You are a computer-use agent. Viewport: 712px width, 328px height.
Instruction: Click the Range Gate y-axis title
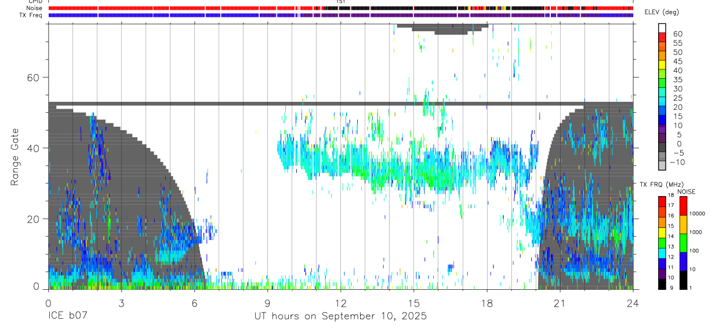pyautogui.click(x=16, y=157)
